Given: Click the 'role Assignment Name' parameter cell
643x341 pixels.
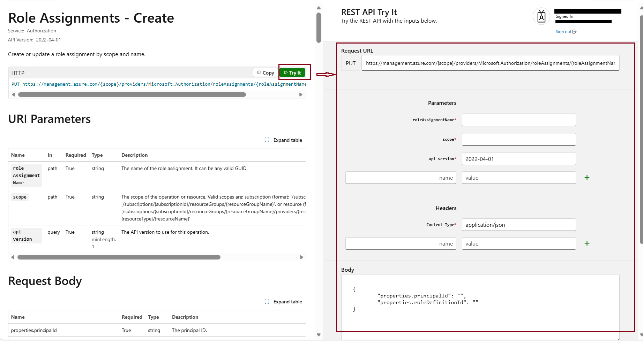Looking at the screenshot, I should (x=26, y=176).
